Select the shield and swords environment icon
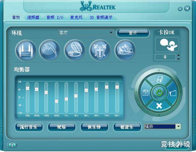 pyautogui.click(x=100, y=50)
